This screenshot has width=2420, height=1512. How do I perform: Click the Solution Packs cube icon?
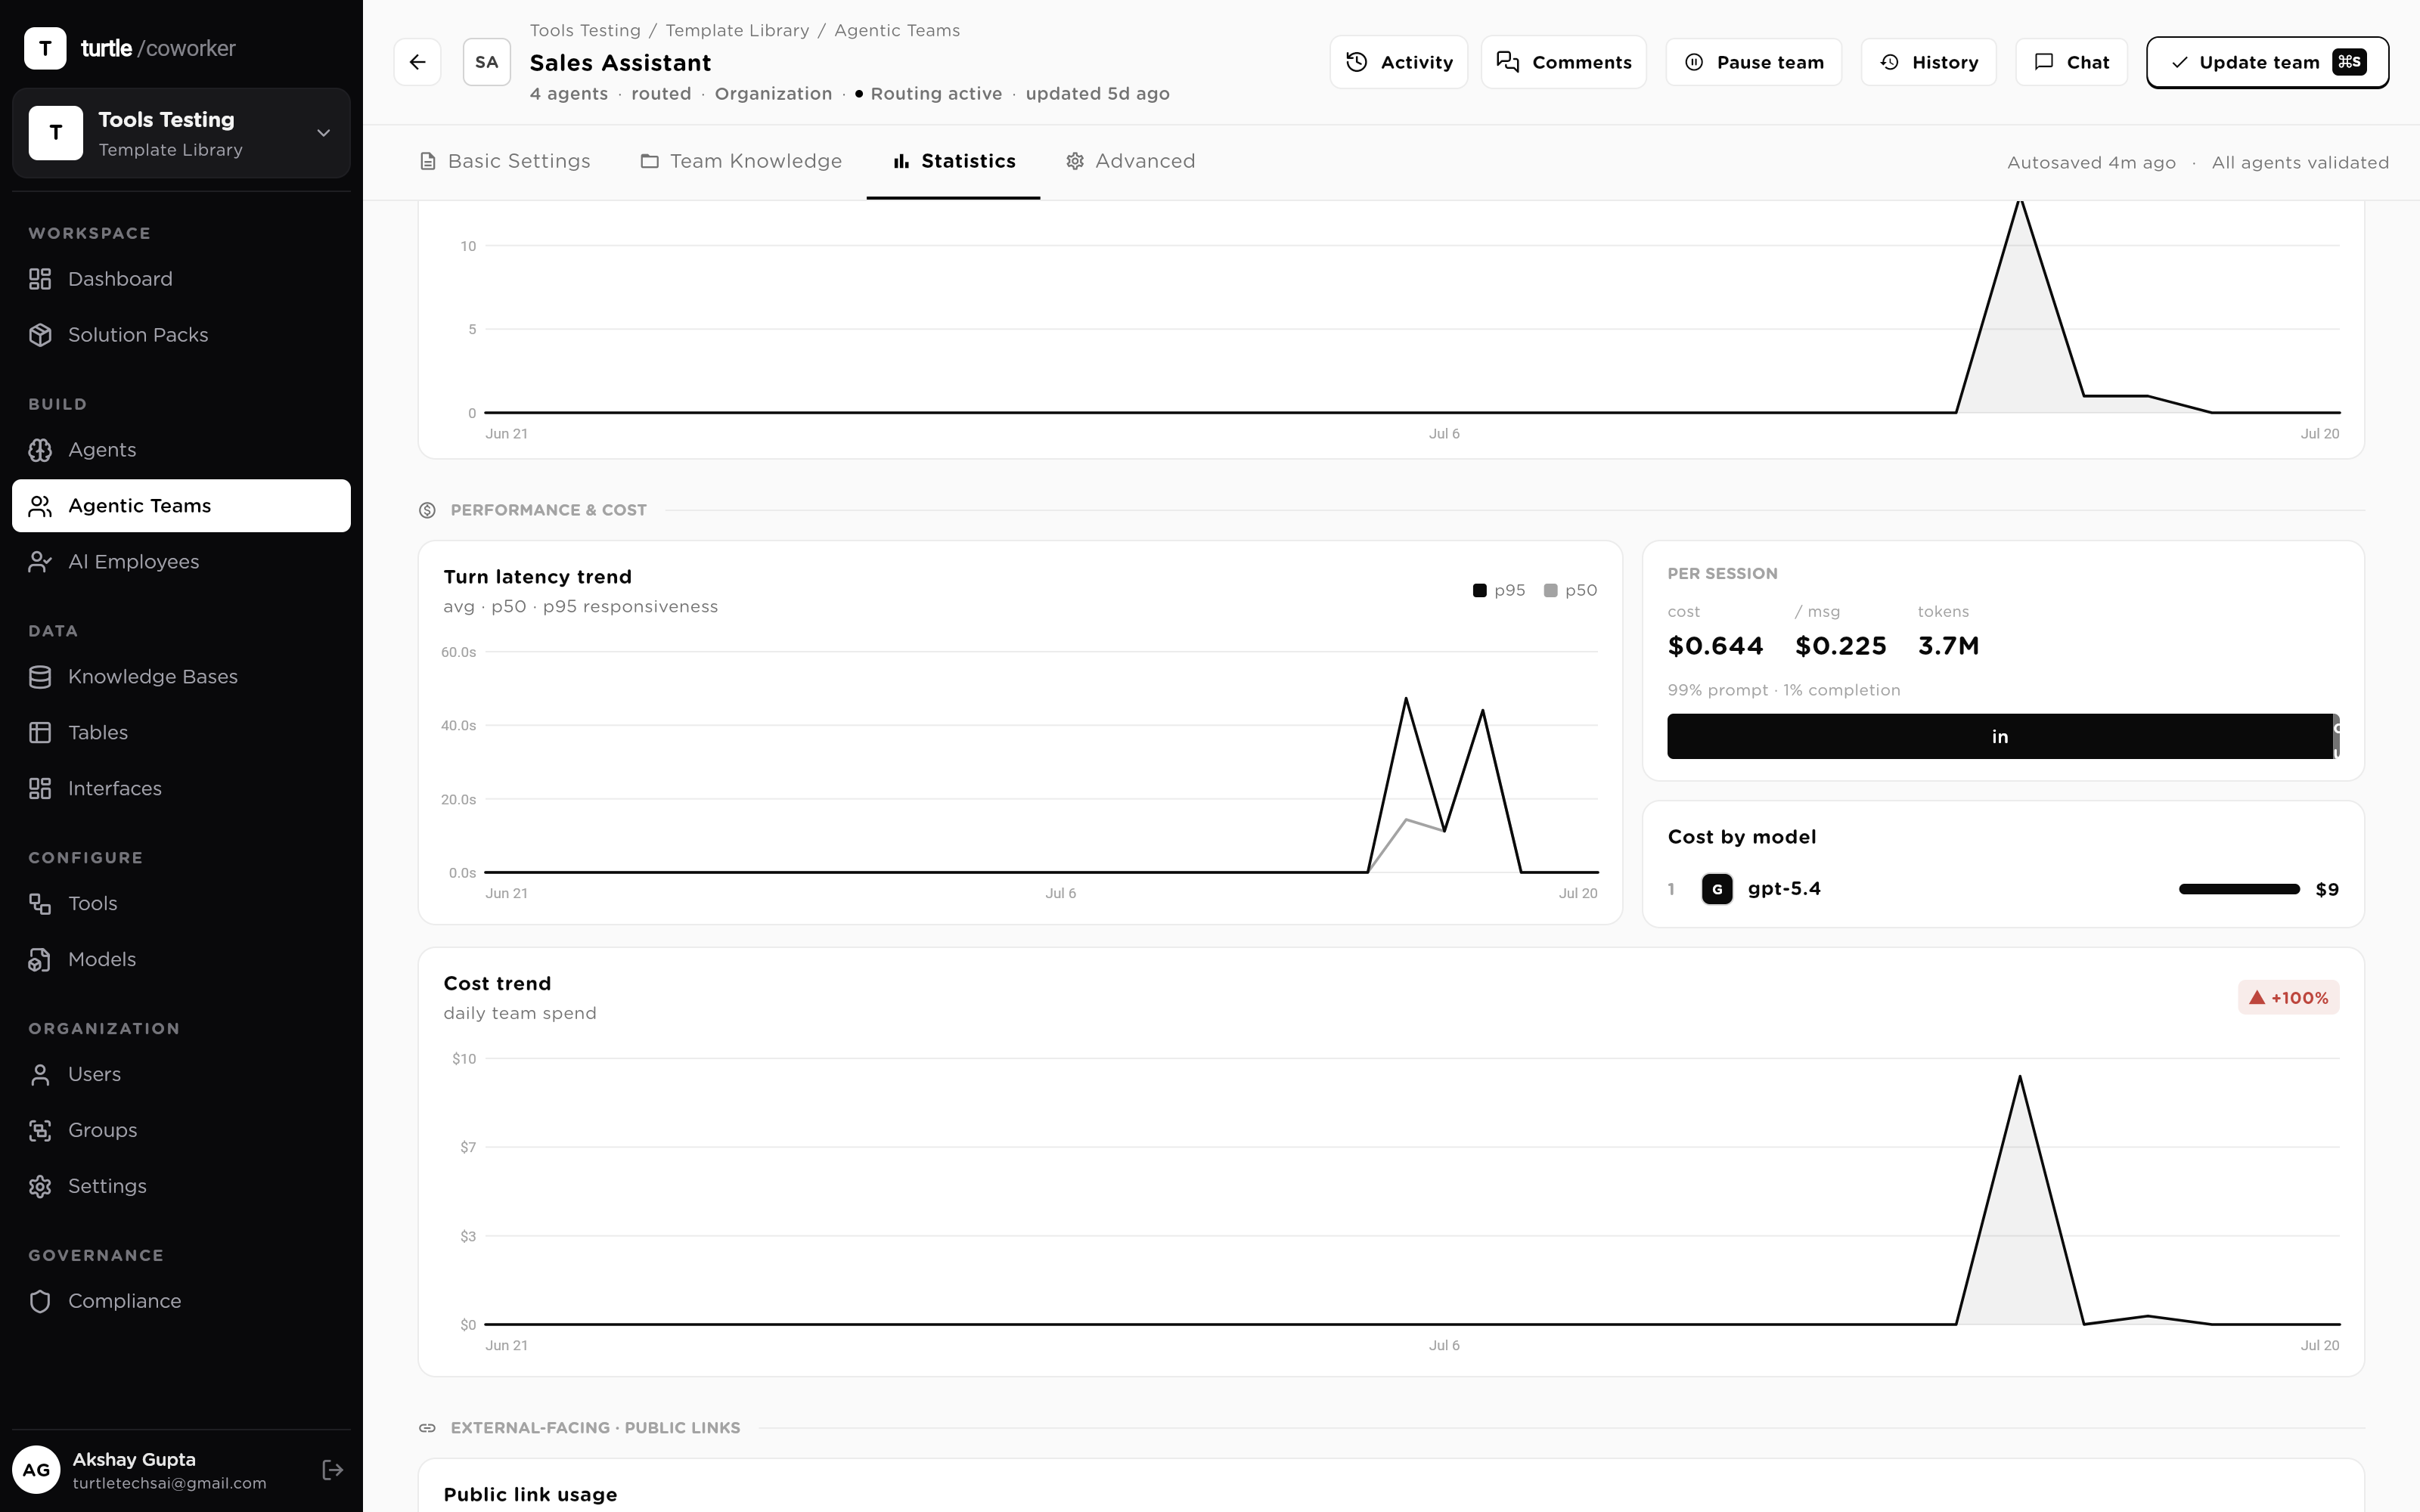[40, 335]
